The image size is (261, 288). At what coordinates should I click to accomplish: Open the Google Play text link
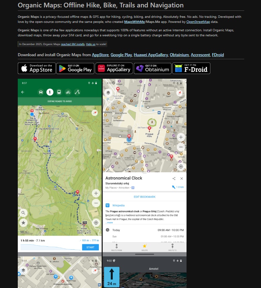[121, 55]
